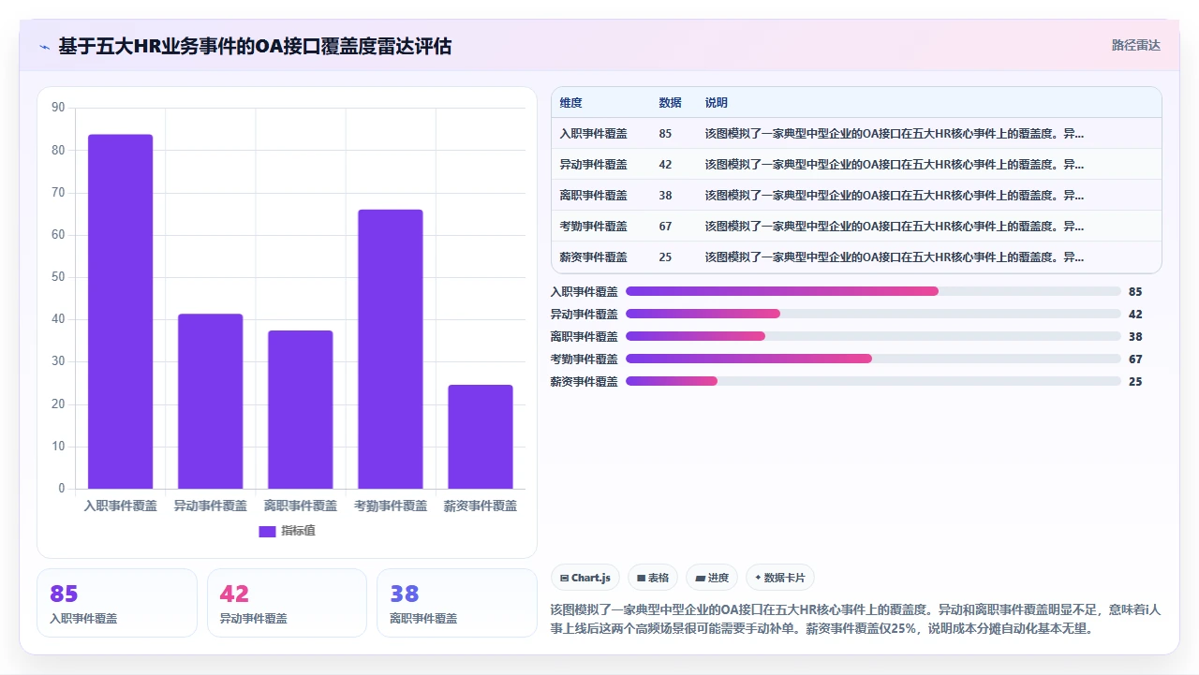Select the 薪资事件覆盖 bar in the chart
1199x675 pixels.
[481, 437]
